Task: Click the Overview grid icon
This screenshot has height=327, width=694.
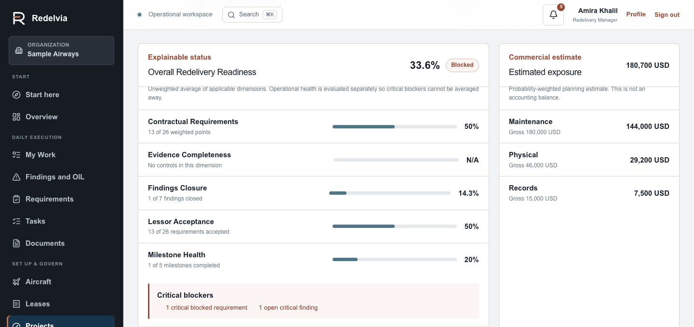Action: coord(16,117)
